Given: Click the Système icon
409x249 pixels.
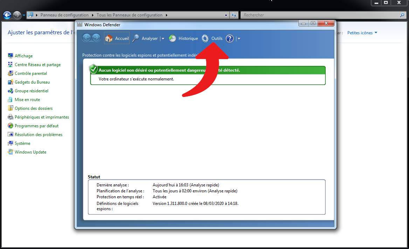Looking at the screenshot, I should tap(11, 143).
